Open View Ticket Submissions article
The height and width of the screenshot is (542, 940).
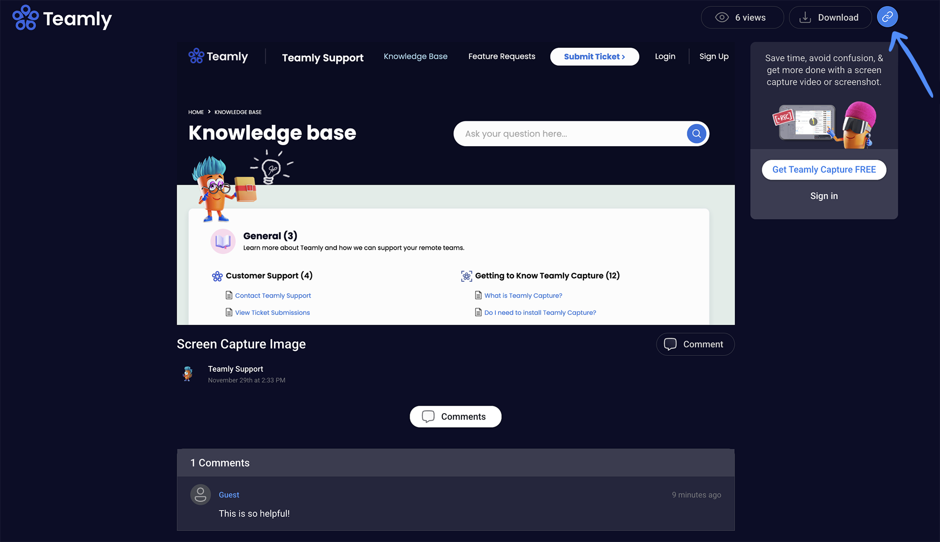click(272, 312)
